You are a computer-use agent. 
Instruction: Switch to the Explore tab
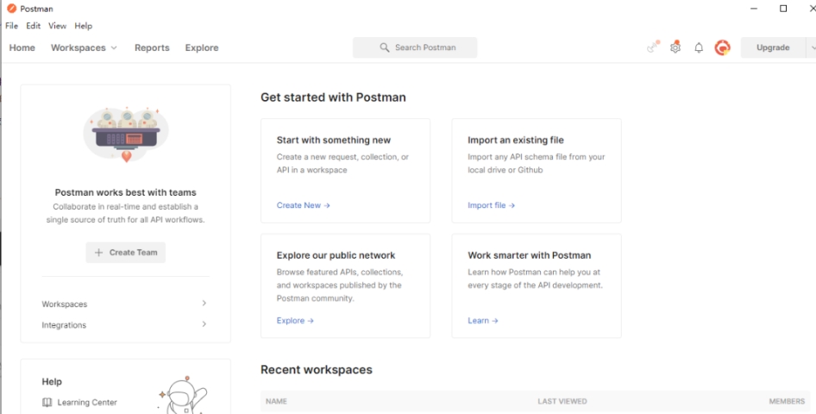202,47
